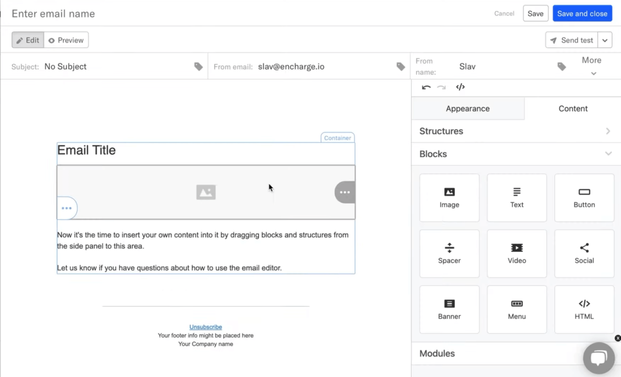The height and width of the screenshot is (377, 621).
Task: Select the Image block
Action: pos(449,198)
